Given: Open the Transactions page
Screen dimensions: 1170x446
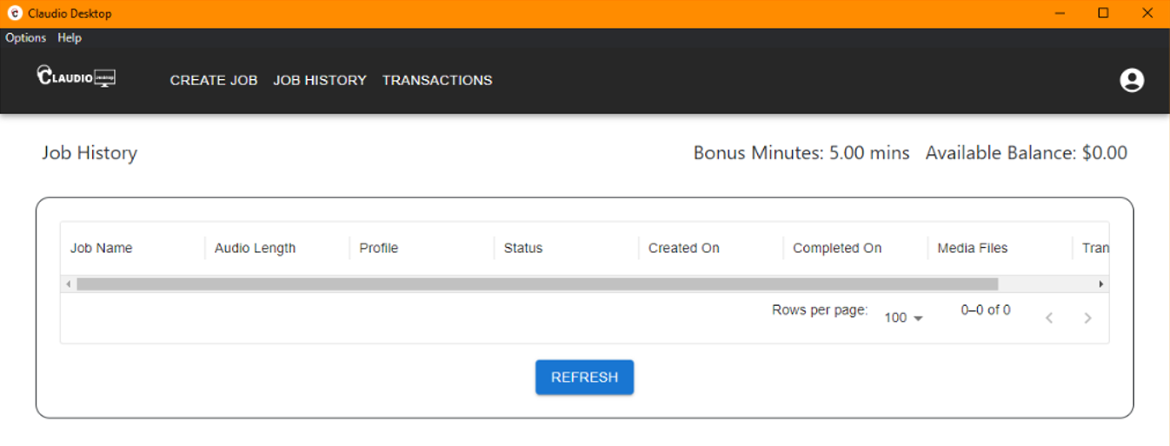Looking at the screenshot, I should pyautogui.click(x=437, y=80).
